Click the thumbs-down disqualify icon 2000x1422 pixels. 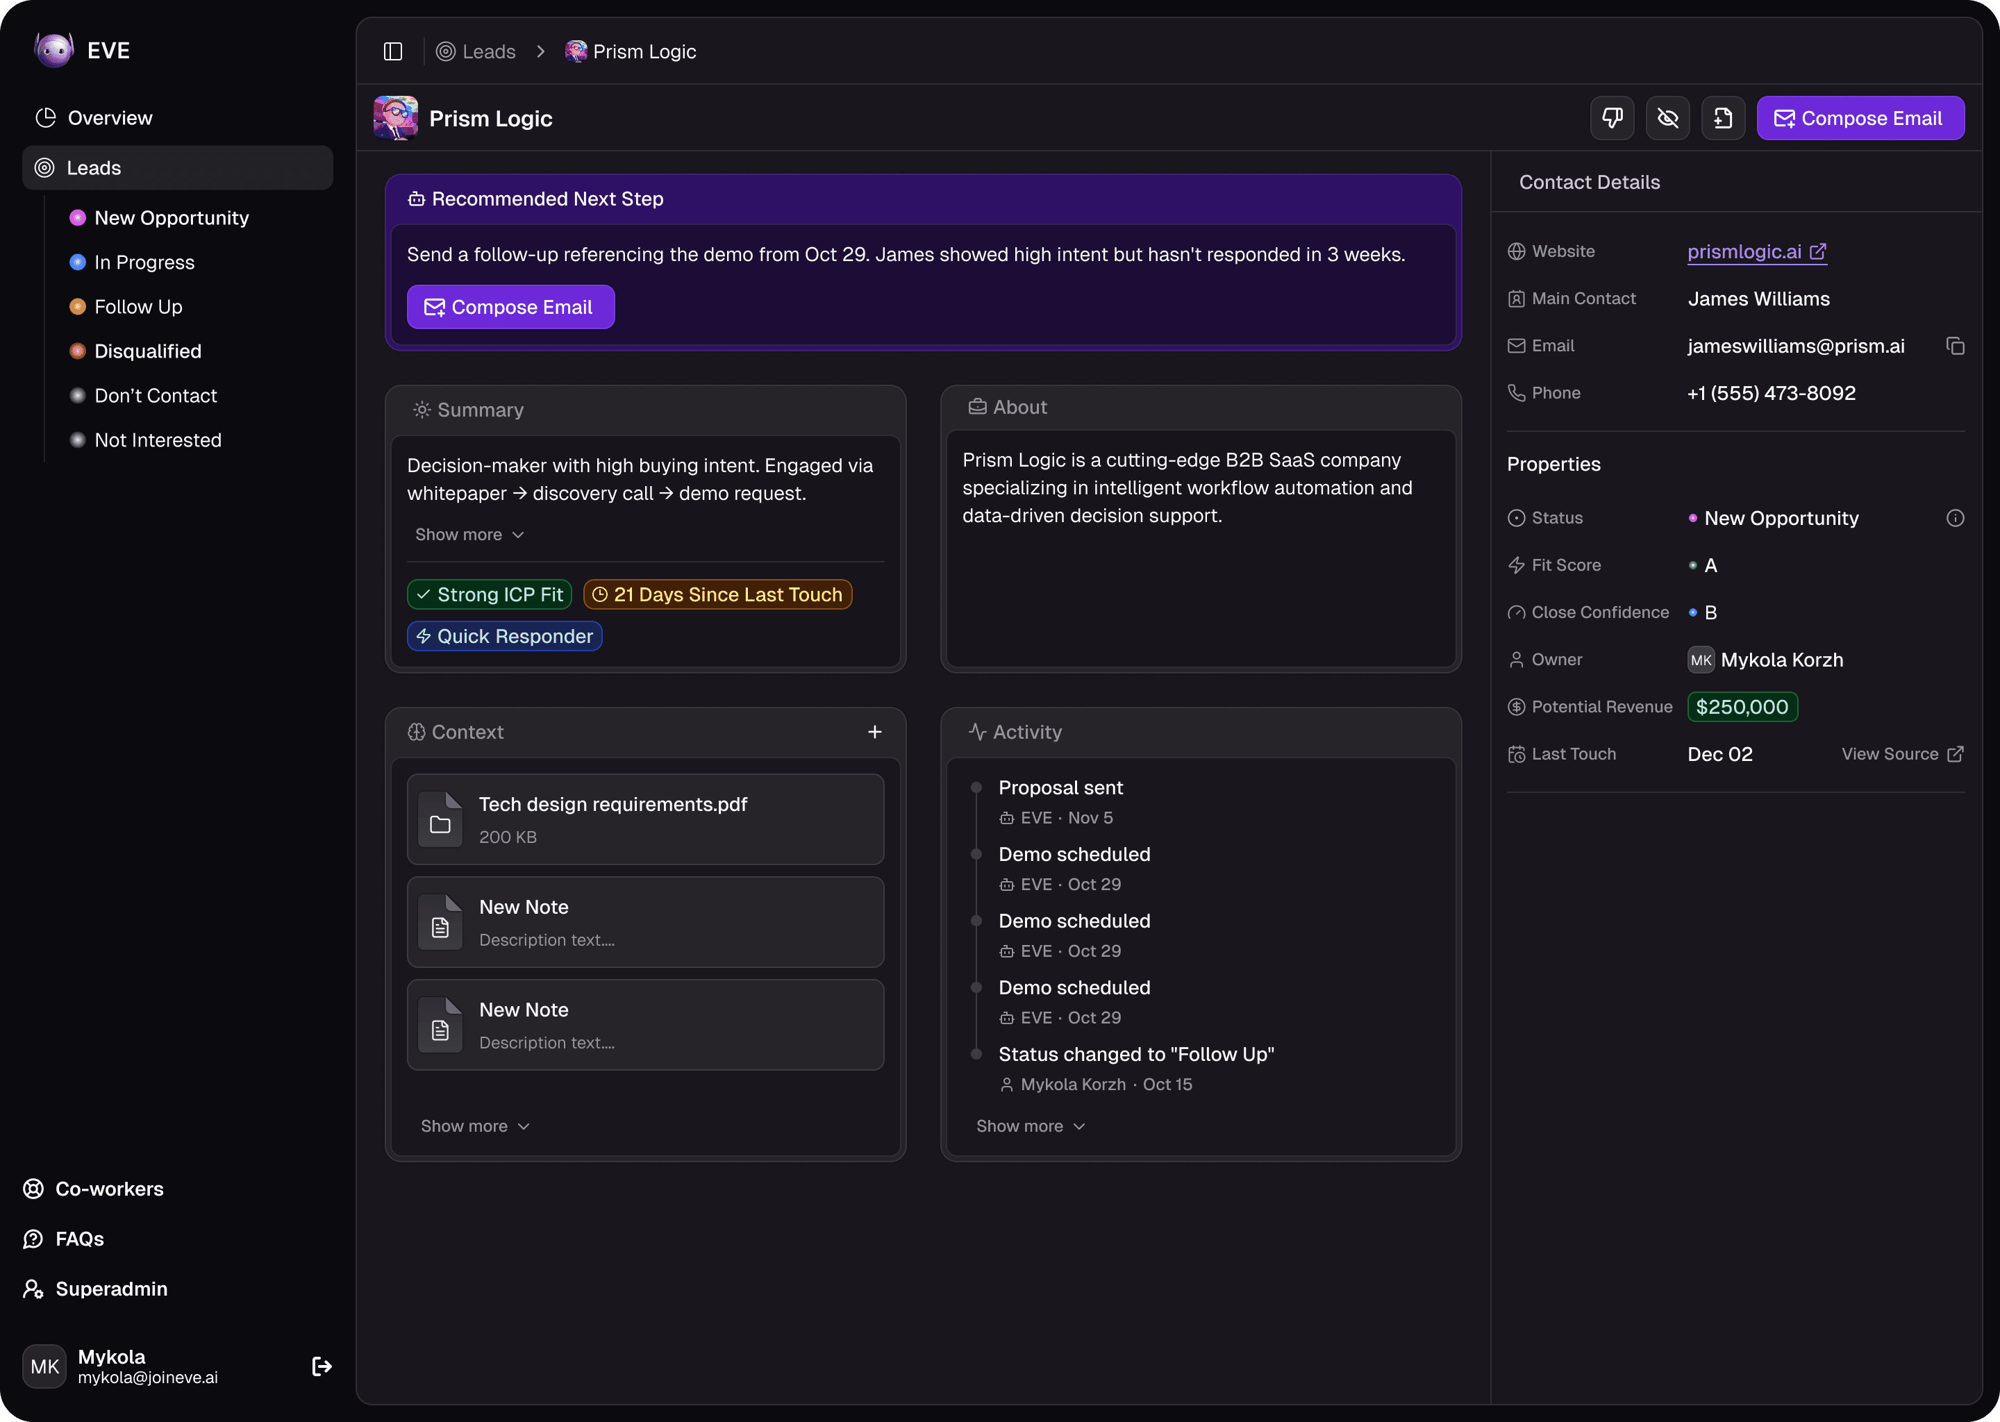1612,118
